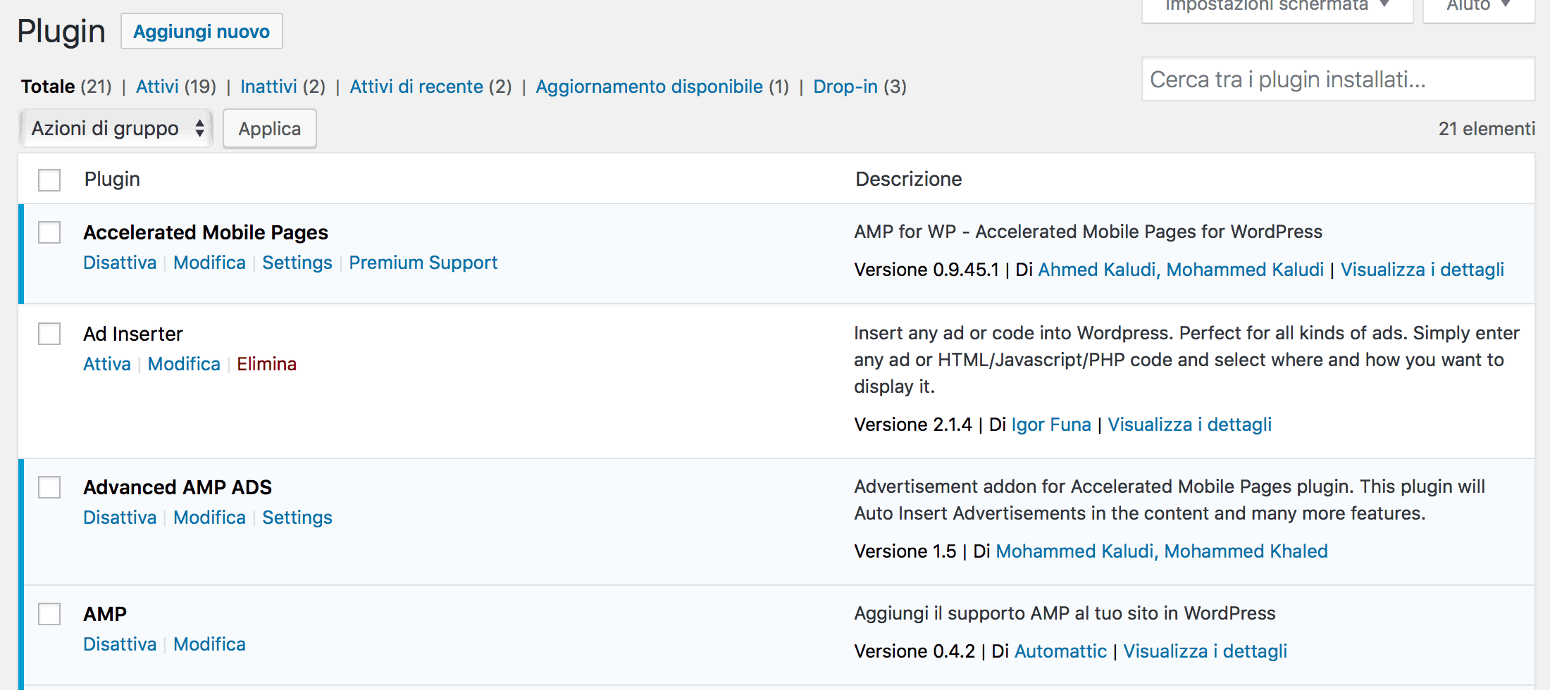Click the plugin search field

[x=1339, y=80]
